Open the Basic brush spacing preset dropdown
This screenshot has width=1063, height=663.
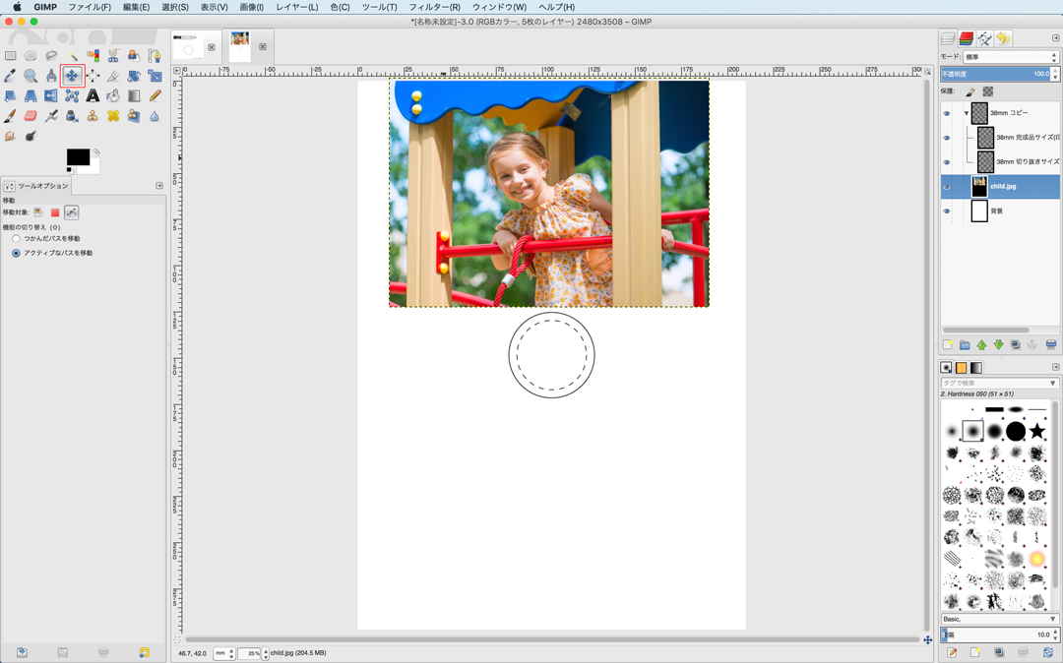point(999,619)
